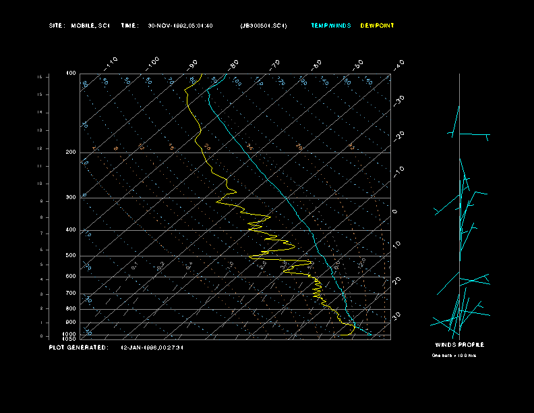Click the 'PLOT GENERATED:' footer label

click(x=79, y=348)
